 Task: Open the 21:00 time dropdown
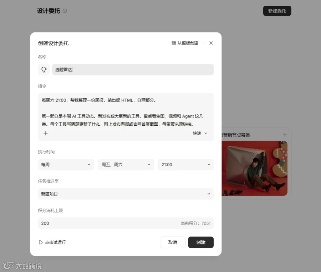click(186, 164)
